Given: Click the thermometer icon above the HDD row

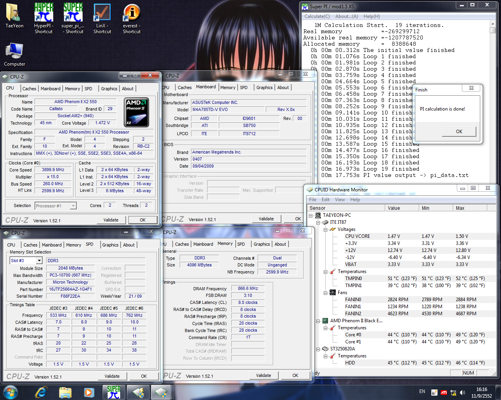Looking at the screenshot, I should tap(333, 356).
